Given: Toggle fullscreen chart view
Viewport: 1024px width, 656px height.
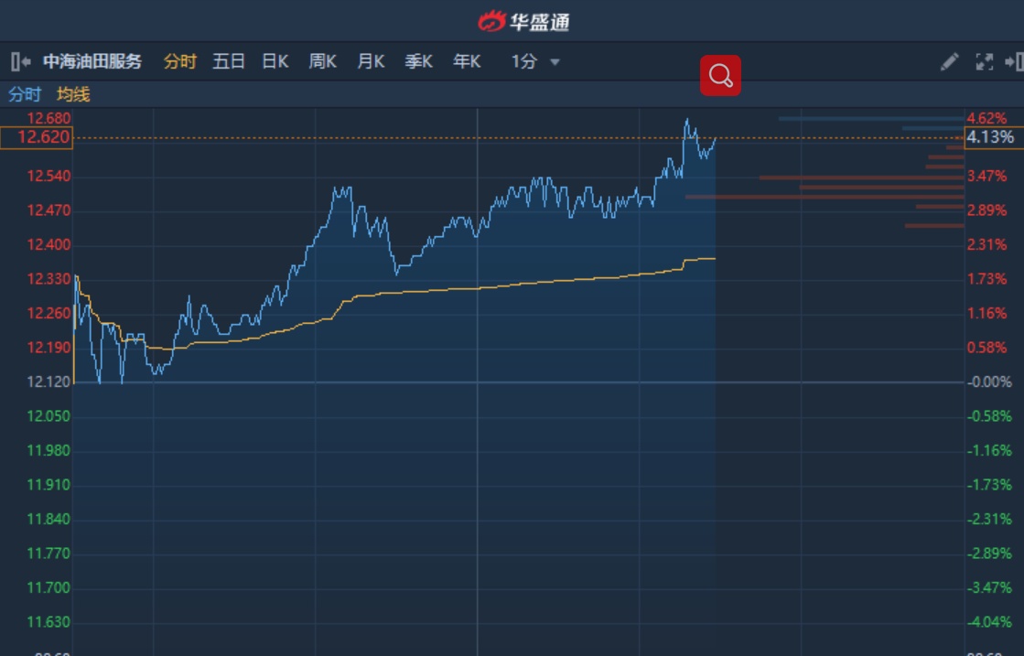Looking at the screenshot, I should click(x=985, y=61).
